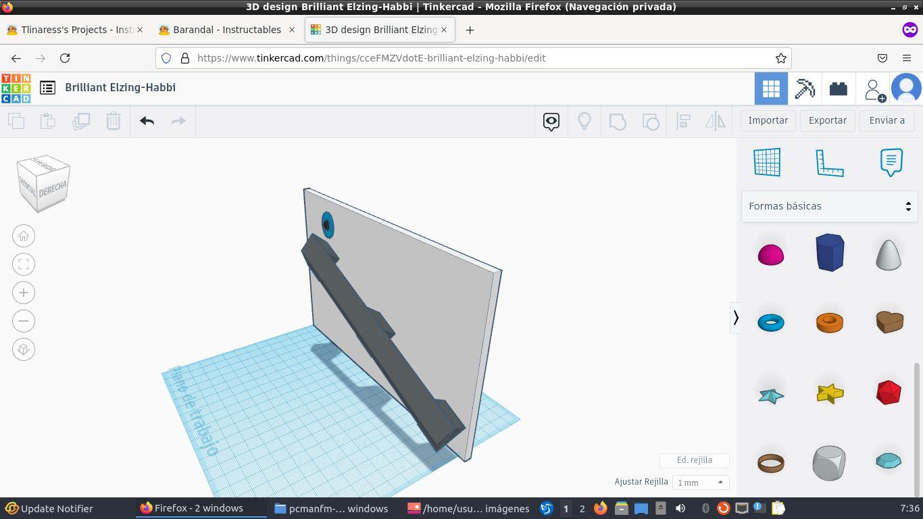Click the Mirror tool icon
The width and height of the screenshot is (923, 519).
click(715, 122)
